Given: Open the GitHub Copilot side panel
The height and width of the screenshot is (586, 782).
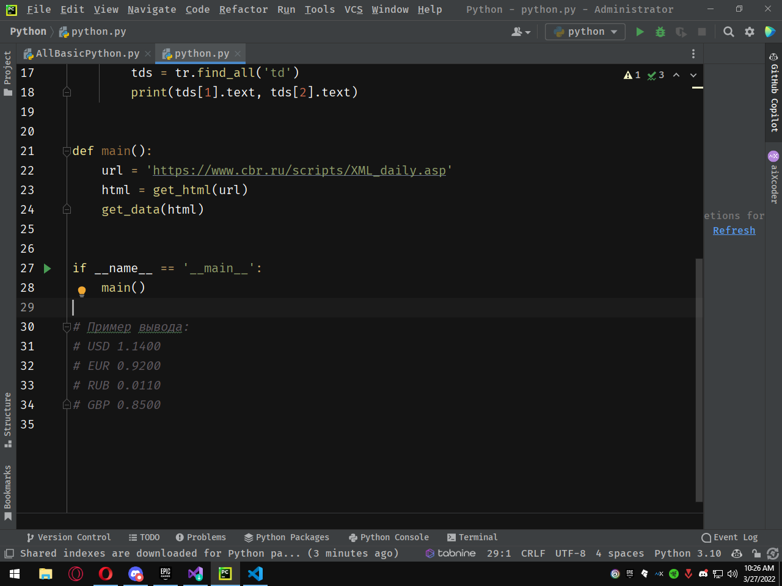Looking at the screenshot, I should pos(772,98).
